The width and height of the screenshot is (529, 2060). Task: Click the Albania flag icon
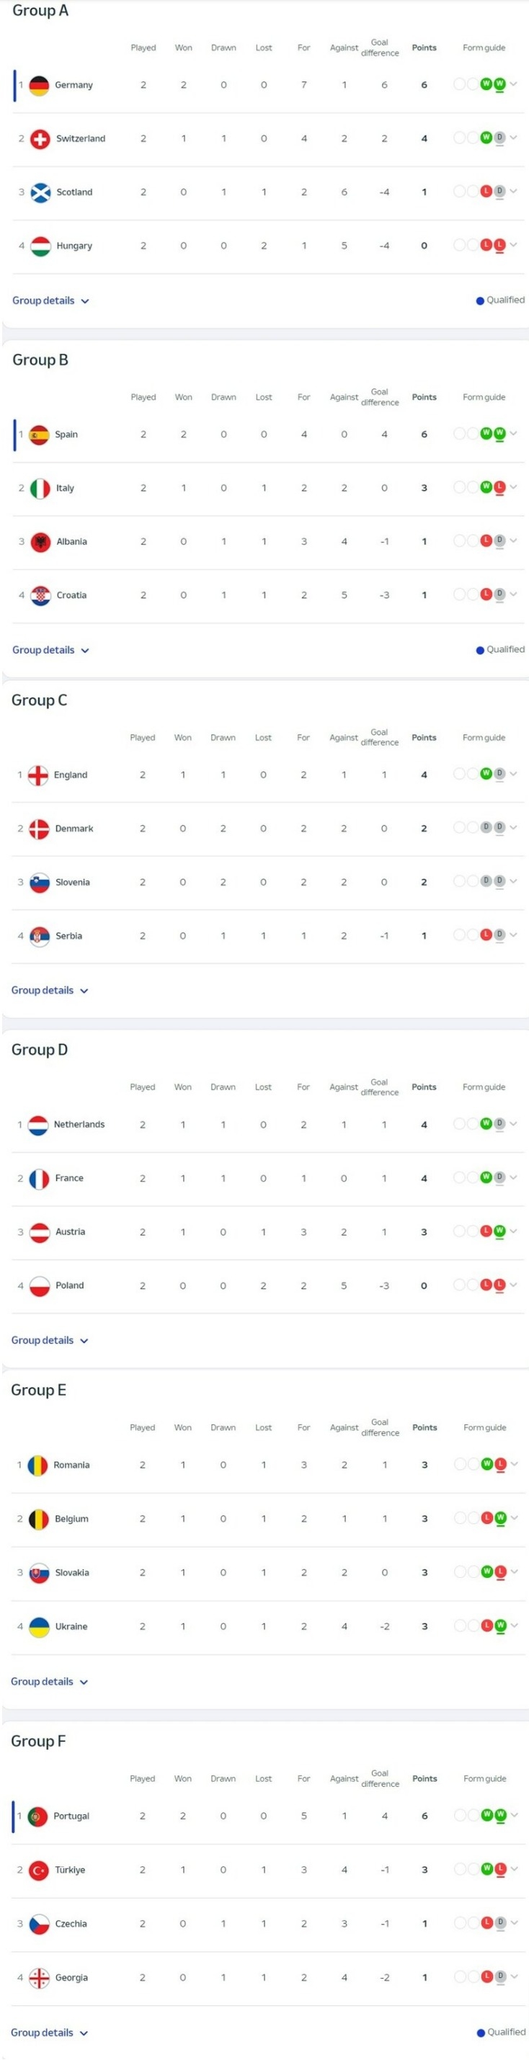tap(40, 541)
